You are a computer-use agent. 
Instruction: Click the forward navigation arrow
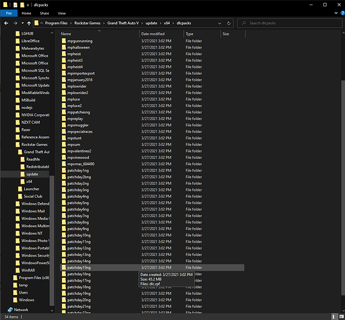(x=15, y=23)
